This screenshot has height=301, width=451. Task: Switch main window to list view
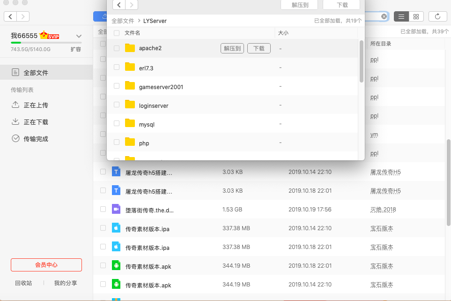(401, 16)
